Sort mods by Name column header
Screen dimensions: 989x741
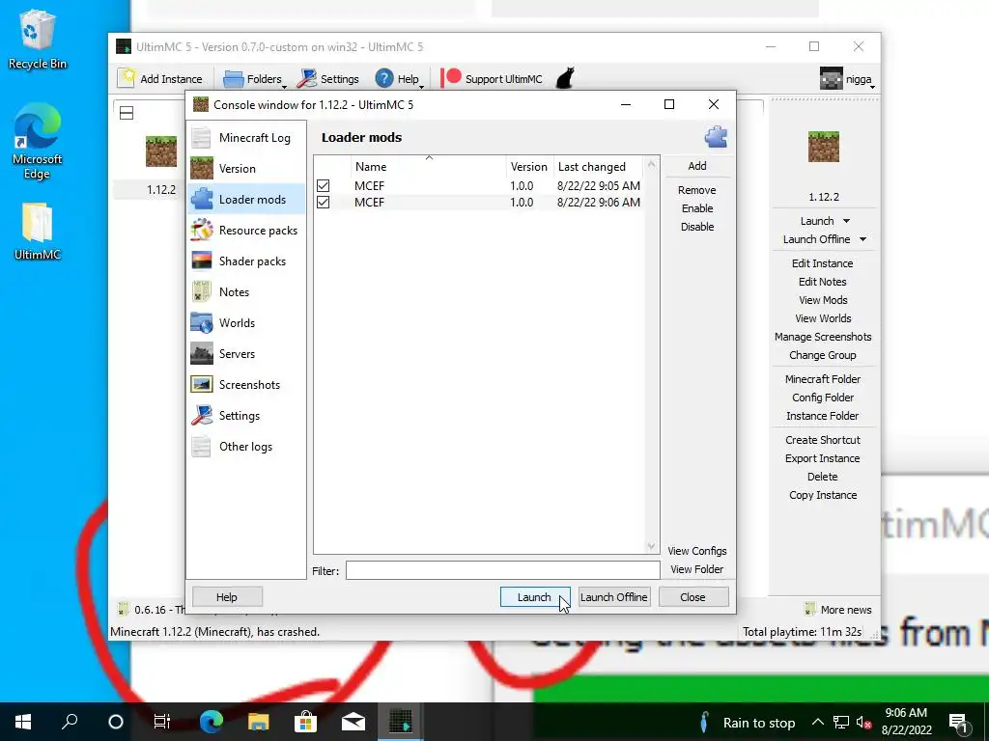(429, 166)
